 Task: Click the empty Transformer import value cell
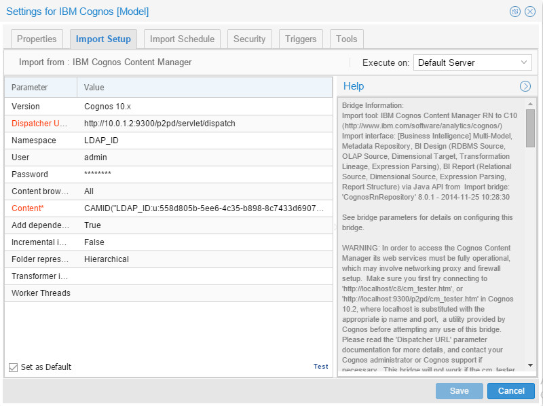[205, 276]
